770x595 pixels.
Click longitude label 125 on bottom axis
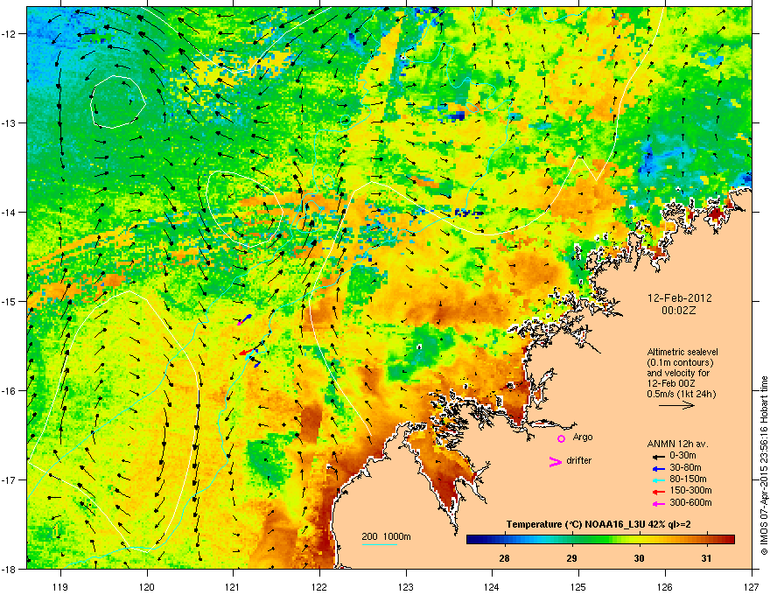[578, 586]
